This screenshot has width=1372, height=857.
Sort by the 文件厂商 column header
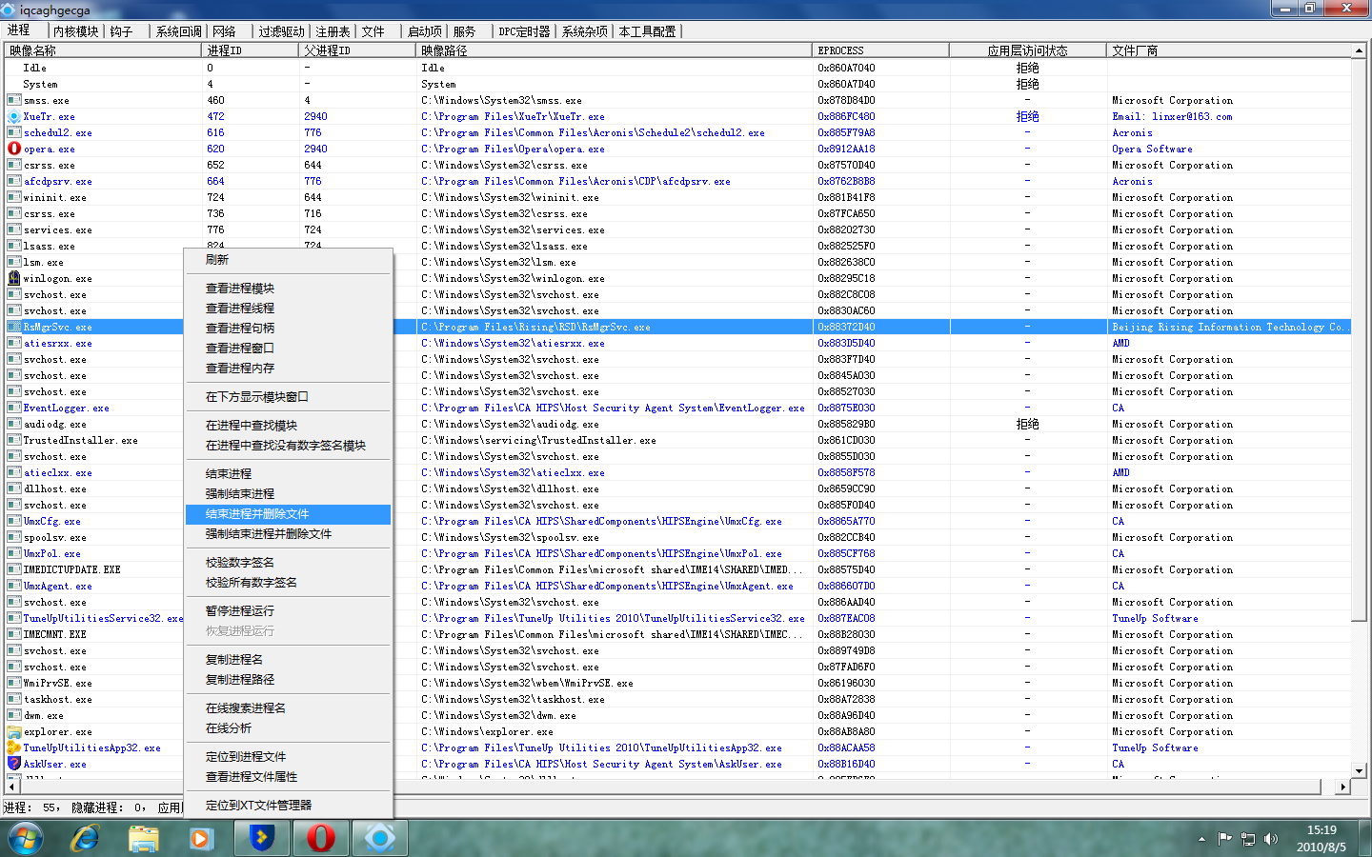(1229, 50)
